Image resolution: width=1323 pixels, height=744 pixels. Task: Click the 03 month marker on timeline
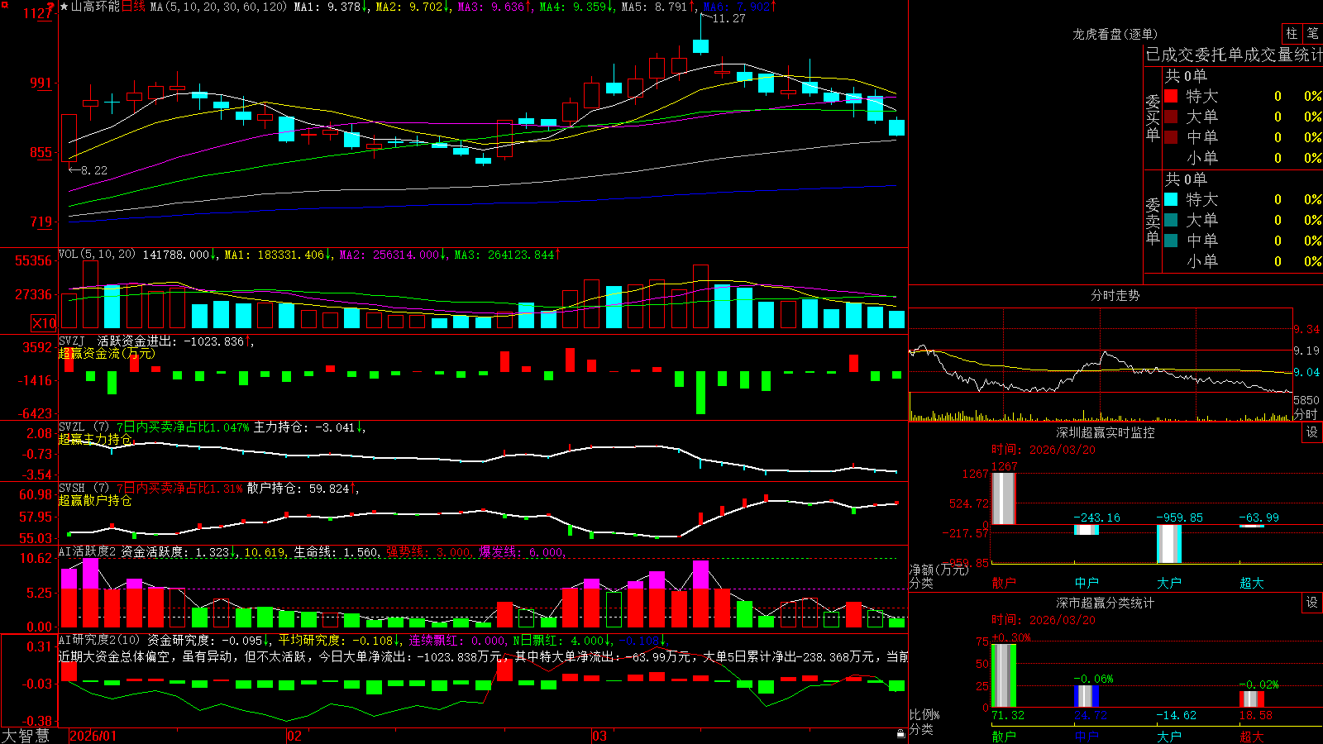[x=599, y=736]
